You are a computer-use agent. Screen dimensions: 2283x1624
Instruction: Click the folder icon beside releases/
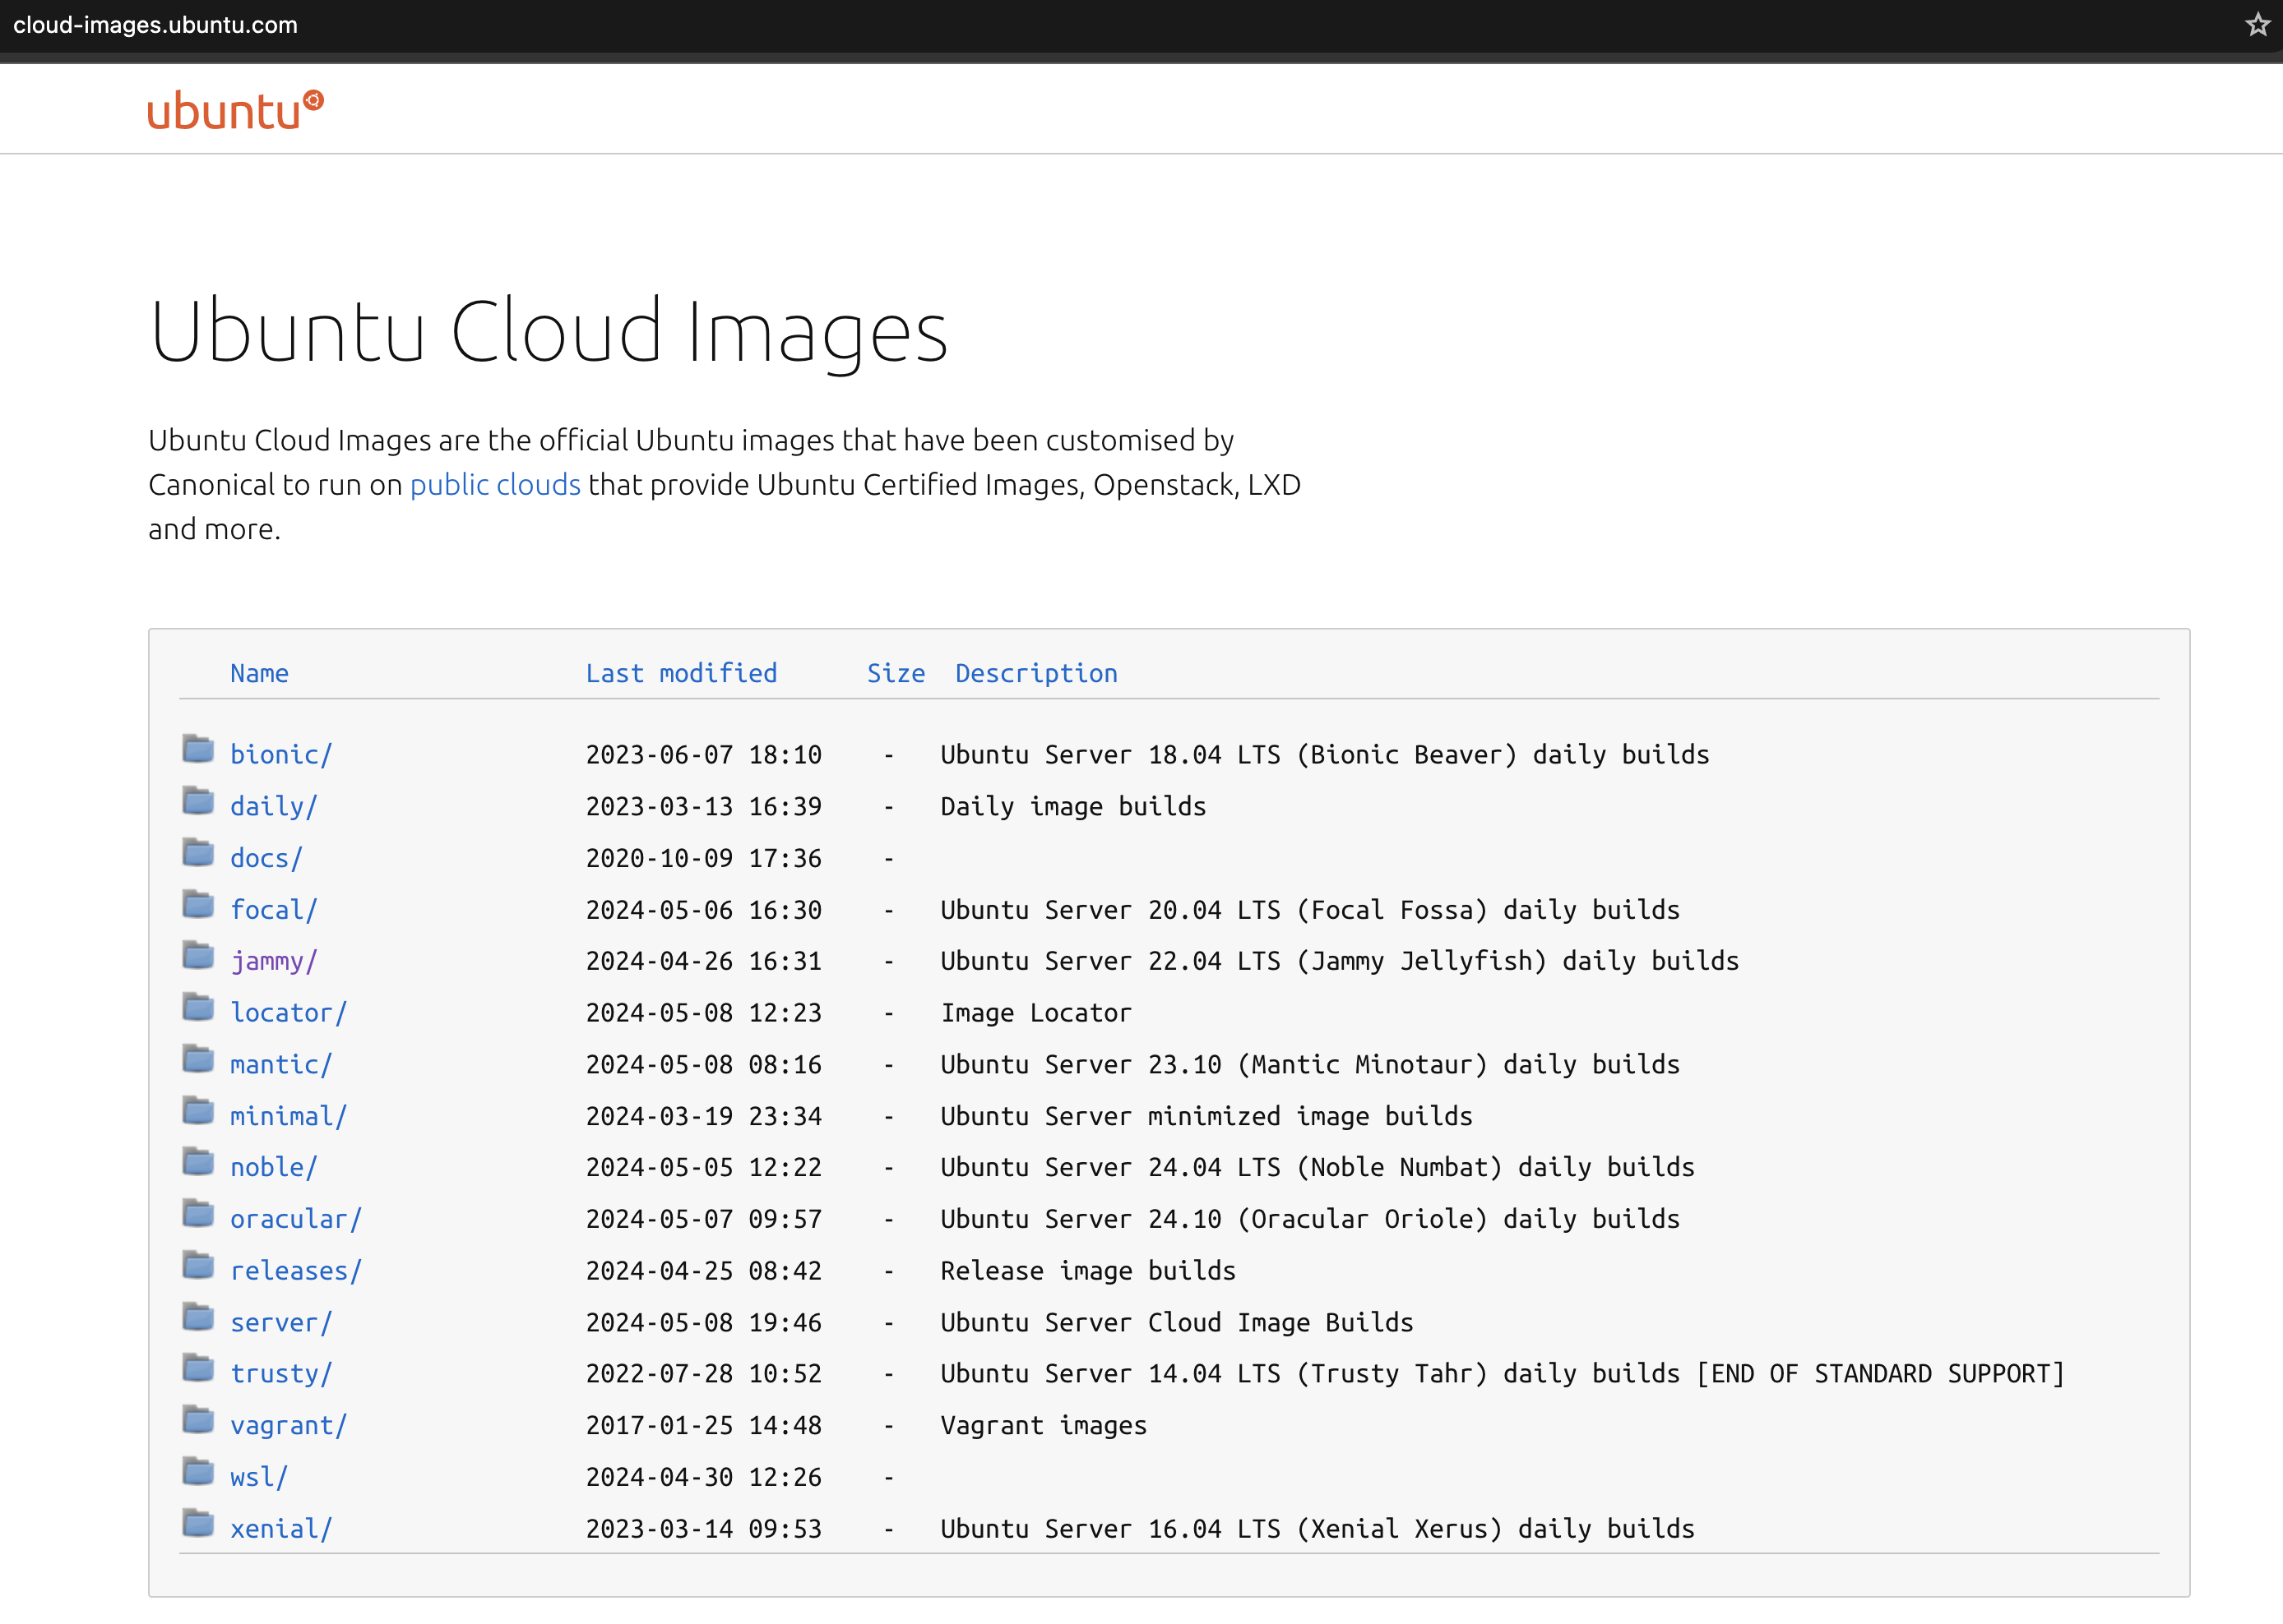pyautogui.click(x=198, y=1265)
